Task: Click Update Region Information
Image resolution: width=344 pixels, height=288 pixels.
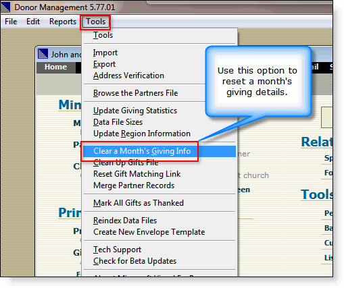Action: [142, 134]
